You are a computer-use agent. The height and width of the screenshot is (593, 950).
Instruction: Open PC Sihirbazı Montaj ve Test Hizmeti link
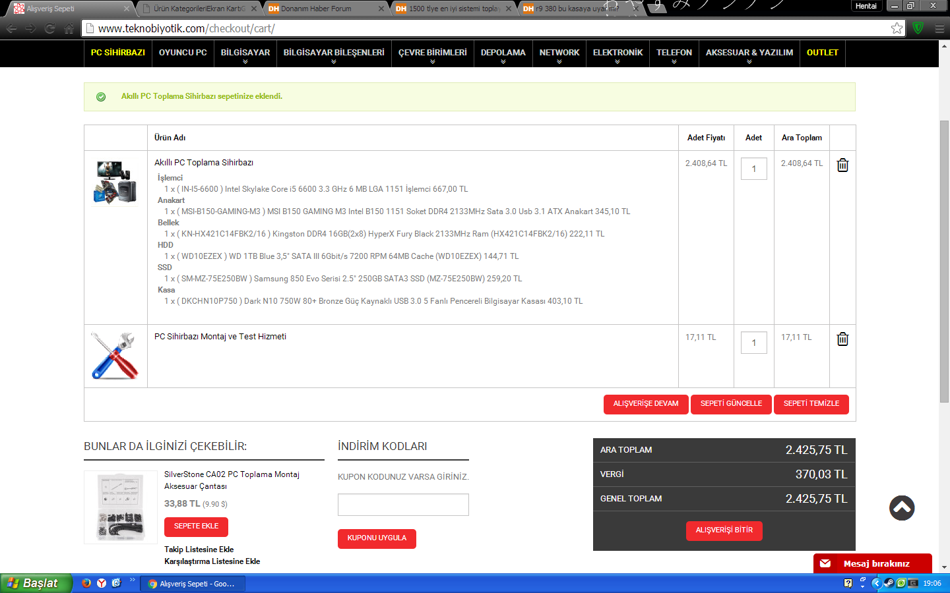(220, 337)
